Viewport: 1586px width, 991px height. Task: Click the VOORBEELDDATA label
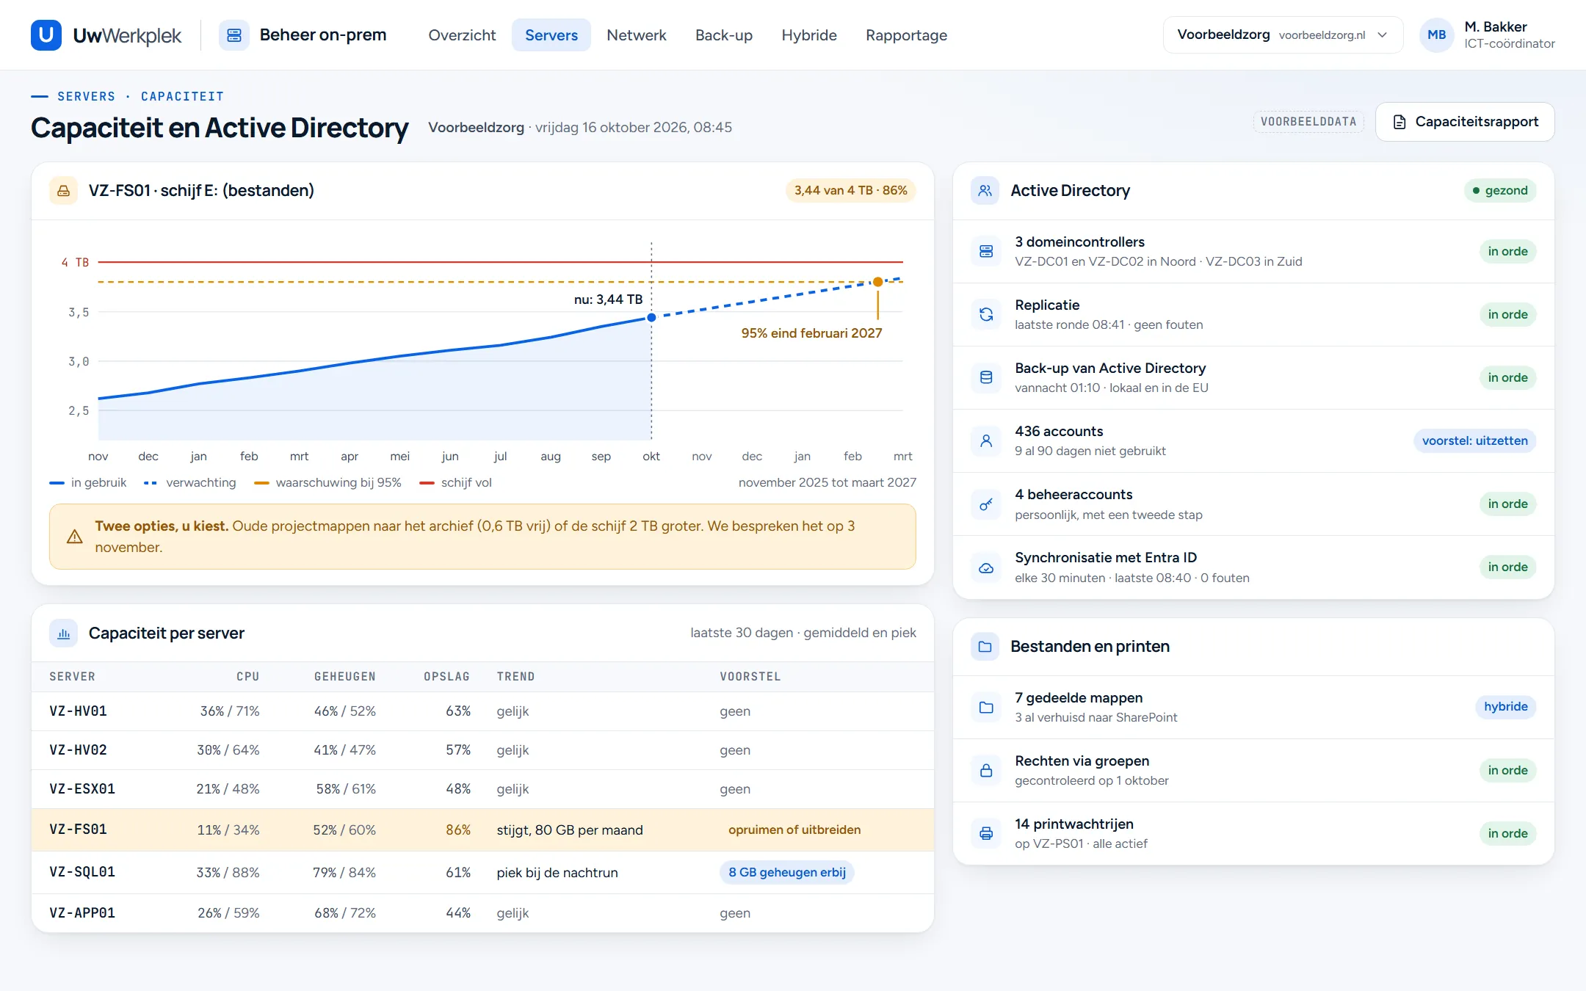point(1308,122)
